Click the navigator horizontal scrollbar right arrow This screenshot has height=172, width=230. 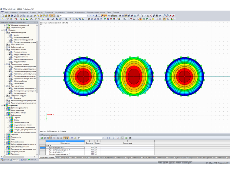35,157
